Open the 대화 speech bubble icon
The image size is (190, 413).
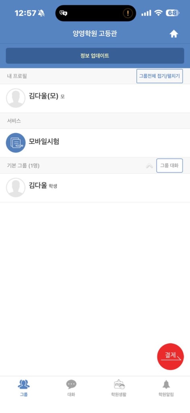click(71, 384)
